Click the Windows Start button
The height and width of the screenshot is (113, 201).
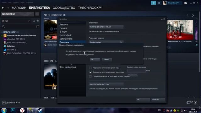tap(4, 110)
